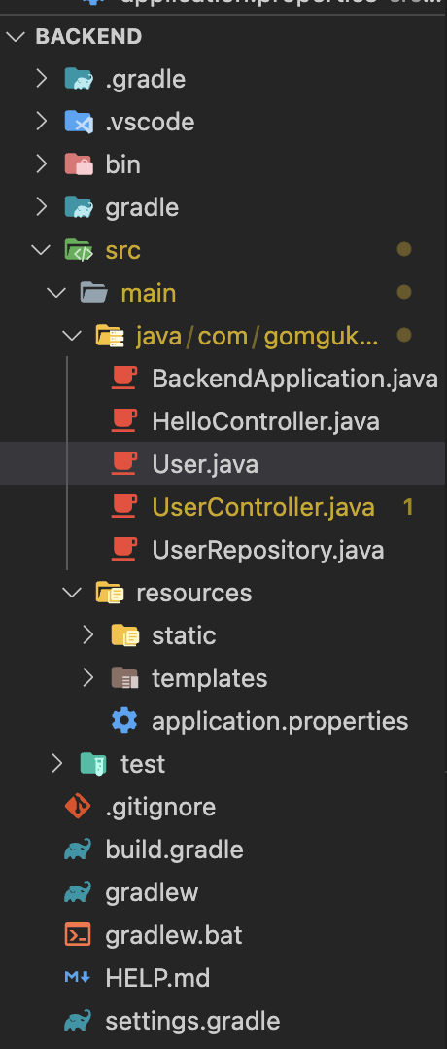Click the Java cup icon for UserController.java
Image resolution: width=447 pixels, height=1049 pixels.
click(x=124, y=507)
